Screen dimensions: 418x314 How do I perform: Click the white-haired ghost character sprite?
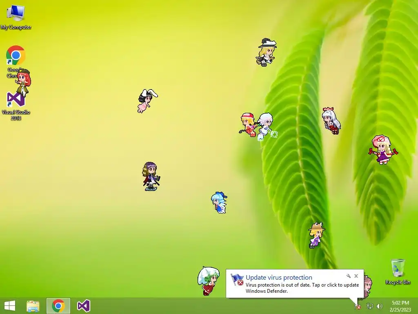click(x=266, y=126)
